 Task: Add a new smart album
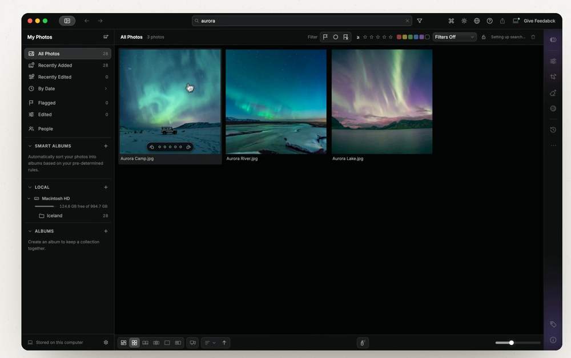pos(106,146)
